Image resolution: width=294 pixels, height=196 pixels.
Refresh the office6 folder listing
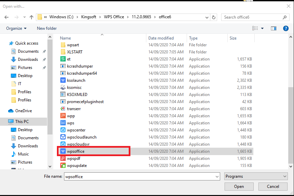tap(214, 17)
